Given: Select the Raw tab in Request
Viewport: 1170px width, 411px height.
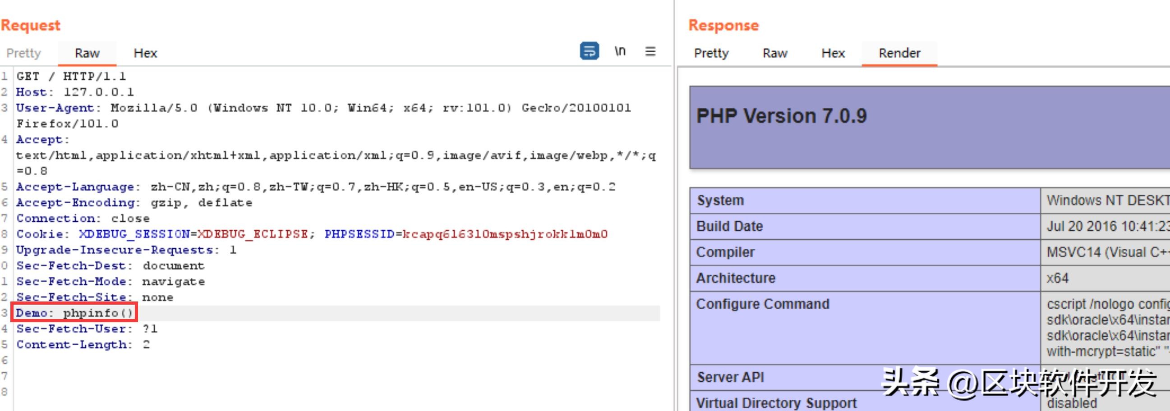Looking at the screenshot, I should 87,54.
